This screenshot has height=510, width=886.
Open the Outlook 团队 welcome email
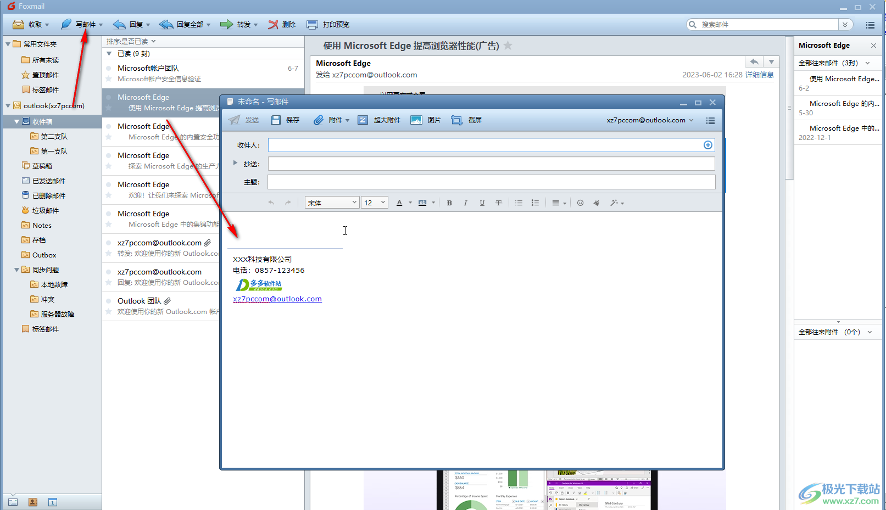161,306
